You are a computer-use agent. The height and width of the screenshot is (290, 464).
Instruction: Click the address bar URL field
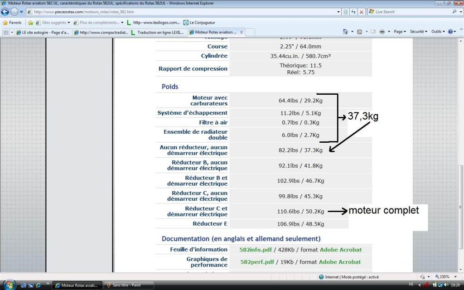pyautogui.click(x=181, y=12)
